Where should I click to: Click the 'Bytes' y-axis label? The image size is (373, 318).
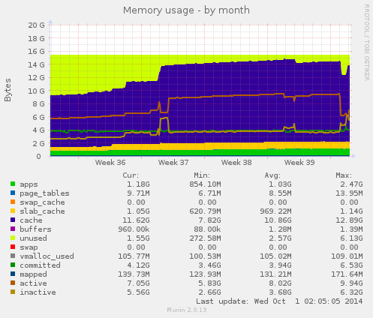tap(8, 90)
